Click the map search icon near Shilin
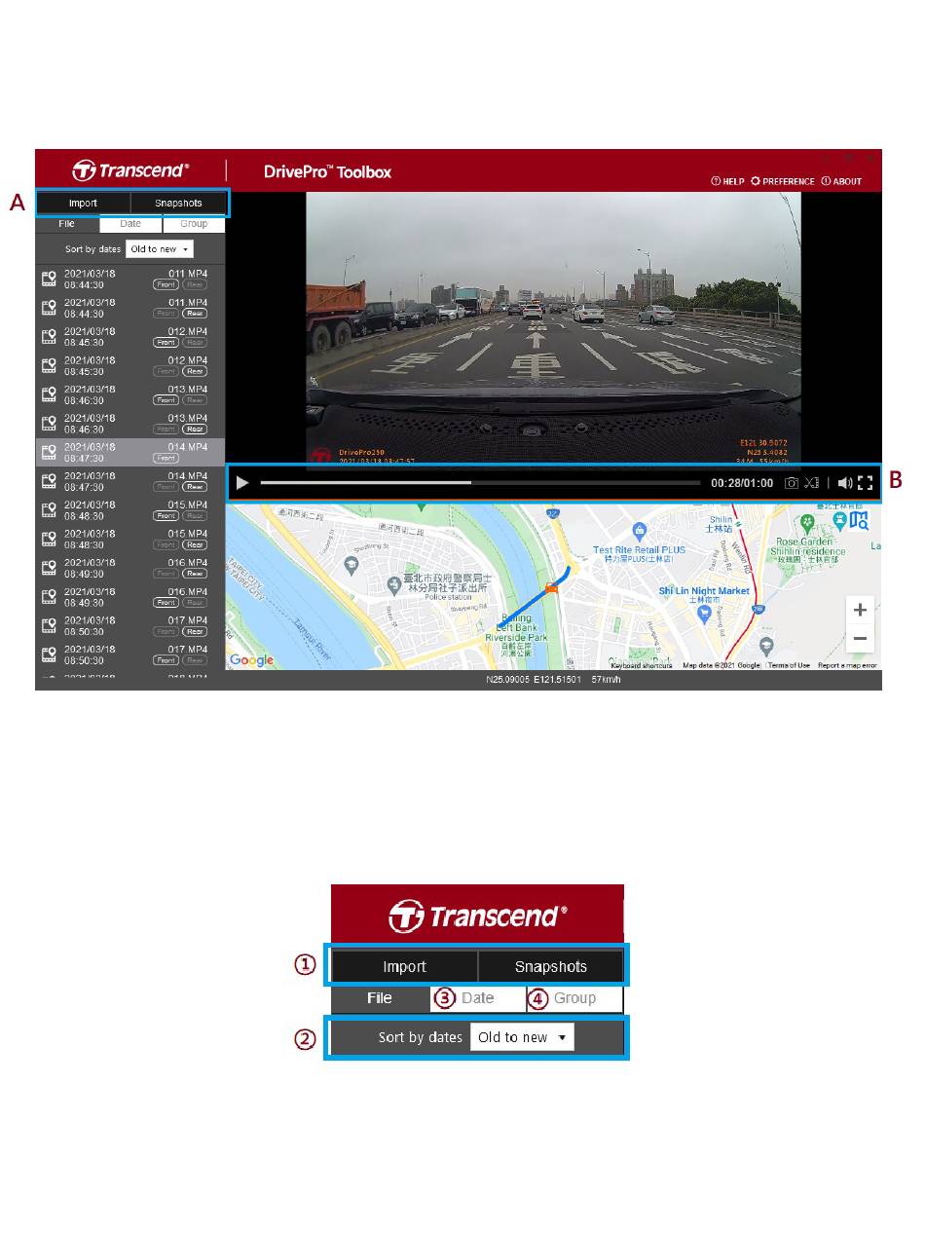Image resolution: width=925 pixels, height=1234 pixels. tap(859, 521)
